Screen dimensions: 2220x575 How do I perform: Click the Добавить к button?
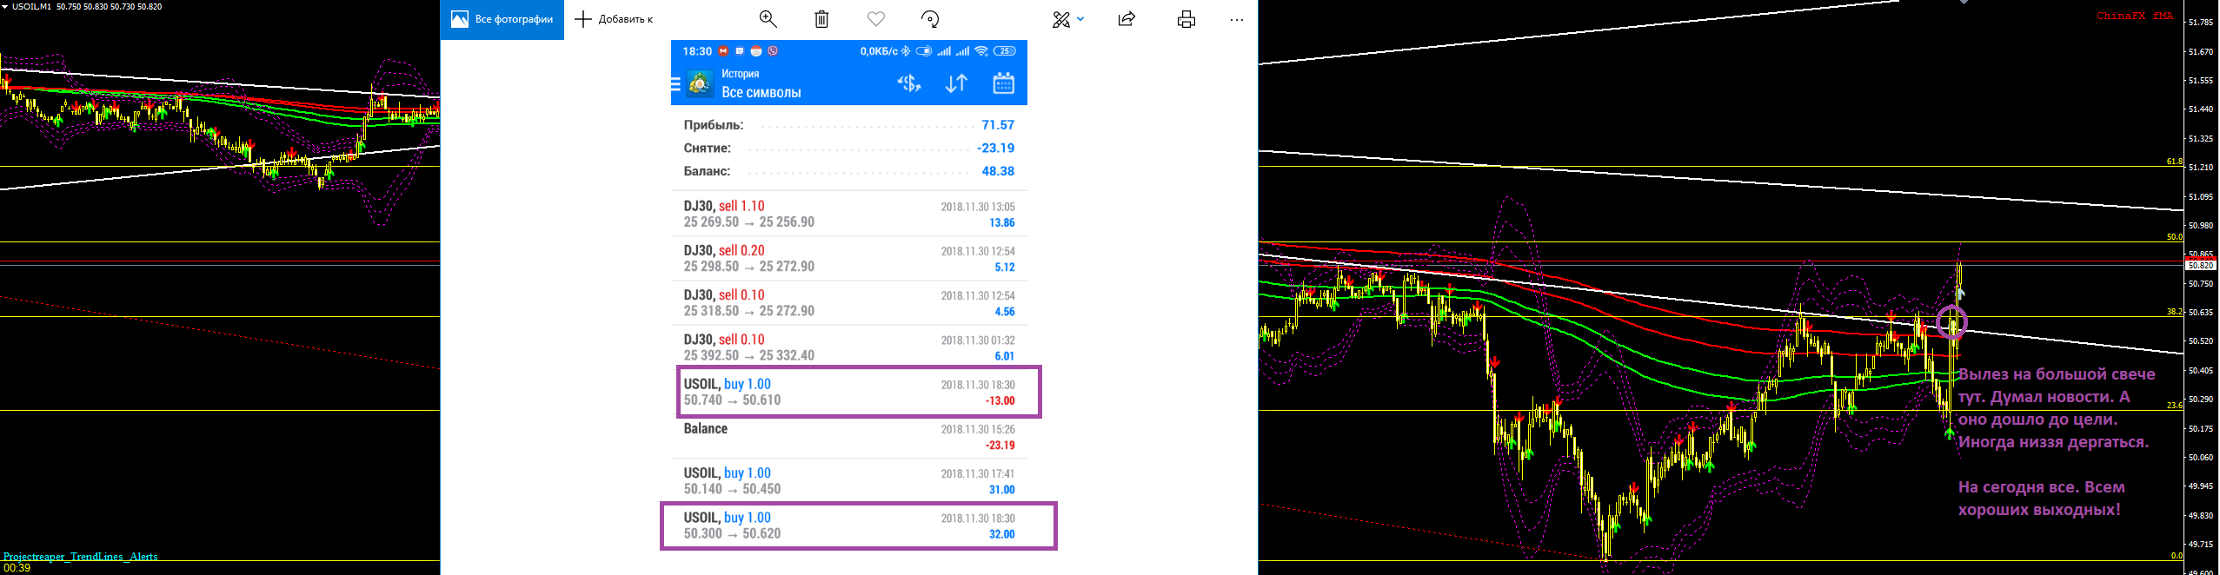(x=614, y=19)
